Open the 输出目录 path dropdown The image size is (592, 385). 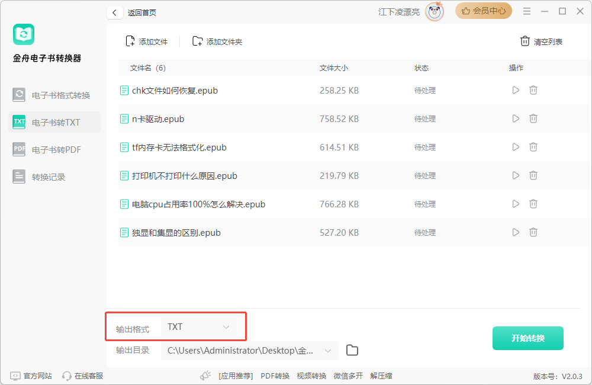point(250,351)
